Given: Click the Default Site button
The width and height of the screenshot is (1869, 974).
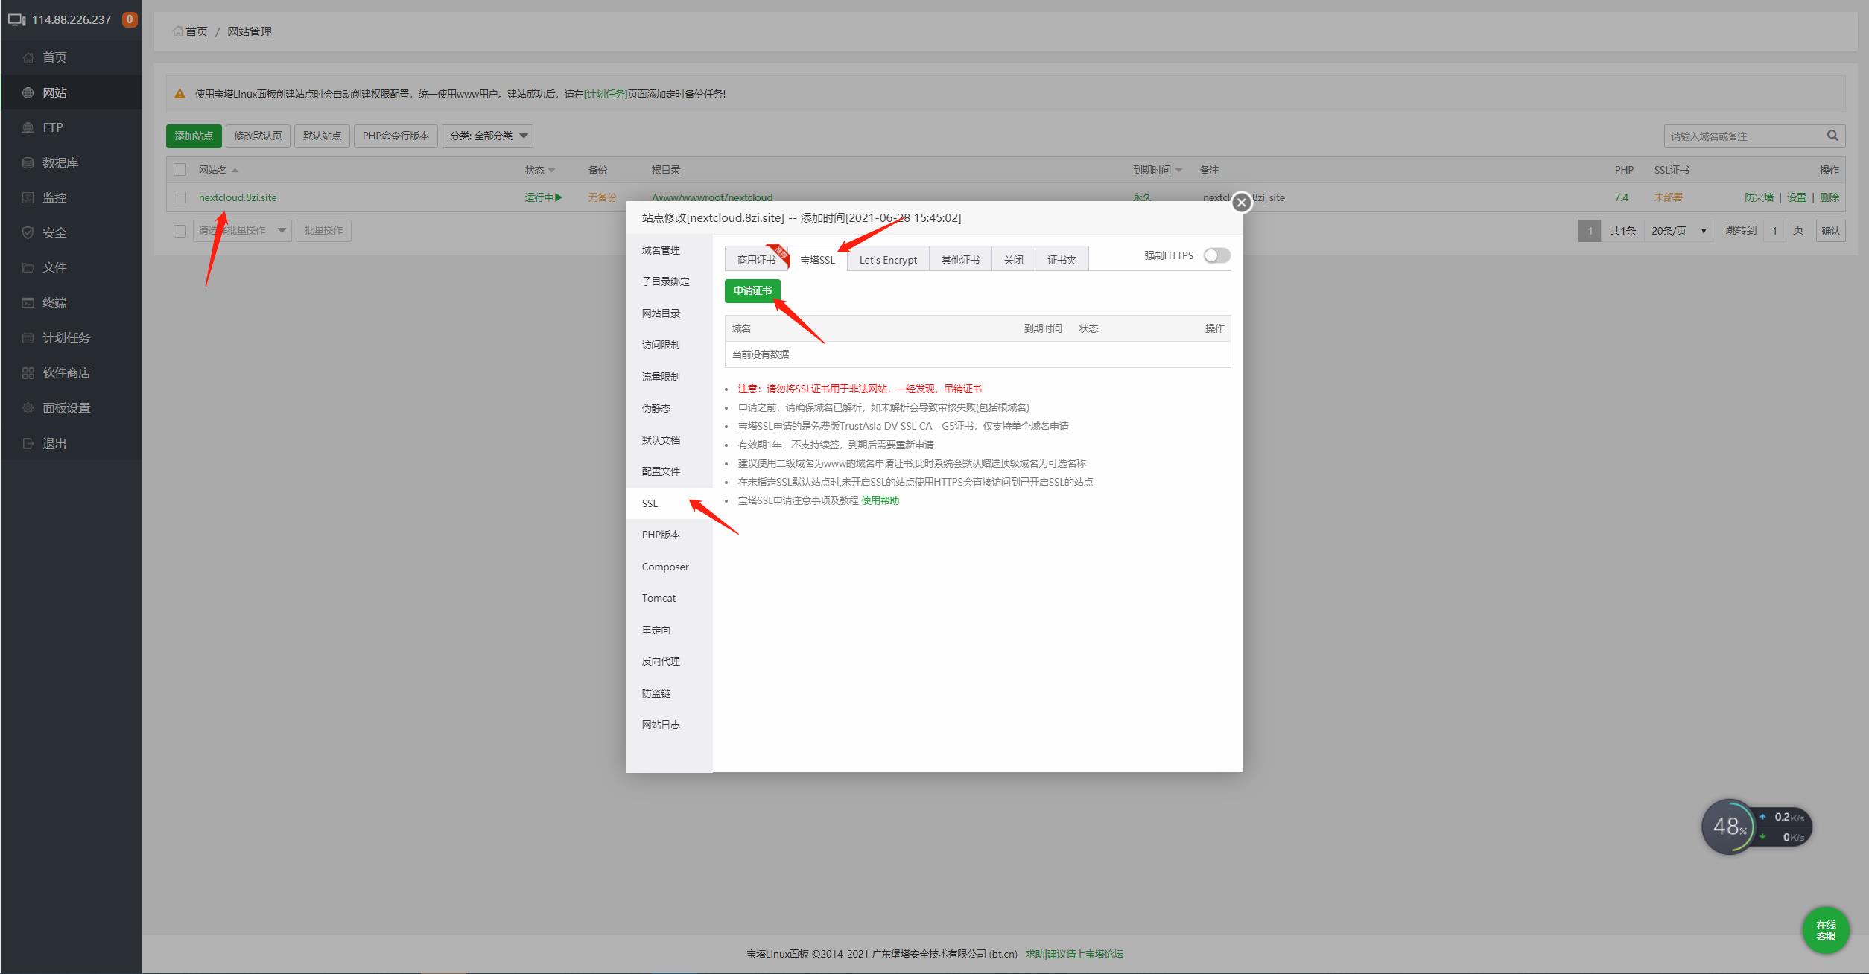Looking at the screenshot, I should (x=322, y=136).
